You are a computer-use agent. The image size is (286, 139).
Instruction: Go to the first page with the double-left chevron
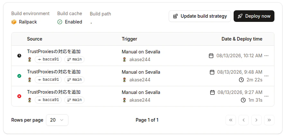point(231,120)
